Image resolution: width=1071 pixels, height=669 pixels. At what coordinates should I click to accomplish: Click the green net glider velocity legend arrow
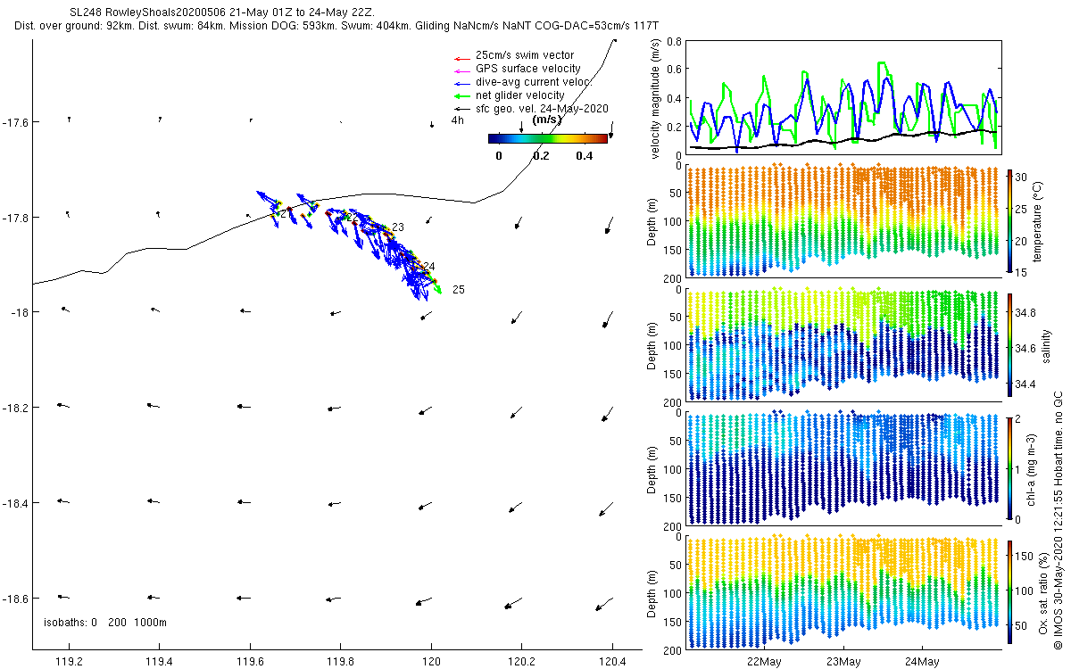[x=461, y=95]
